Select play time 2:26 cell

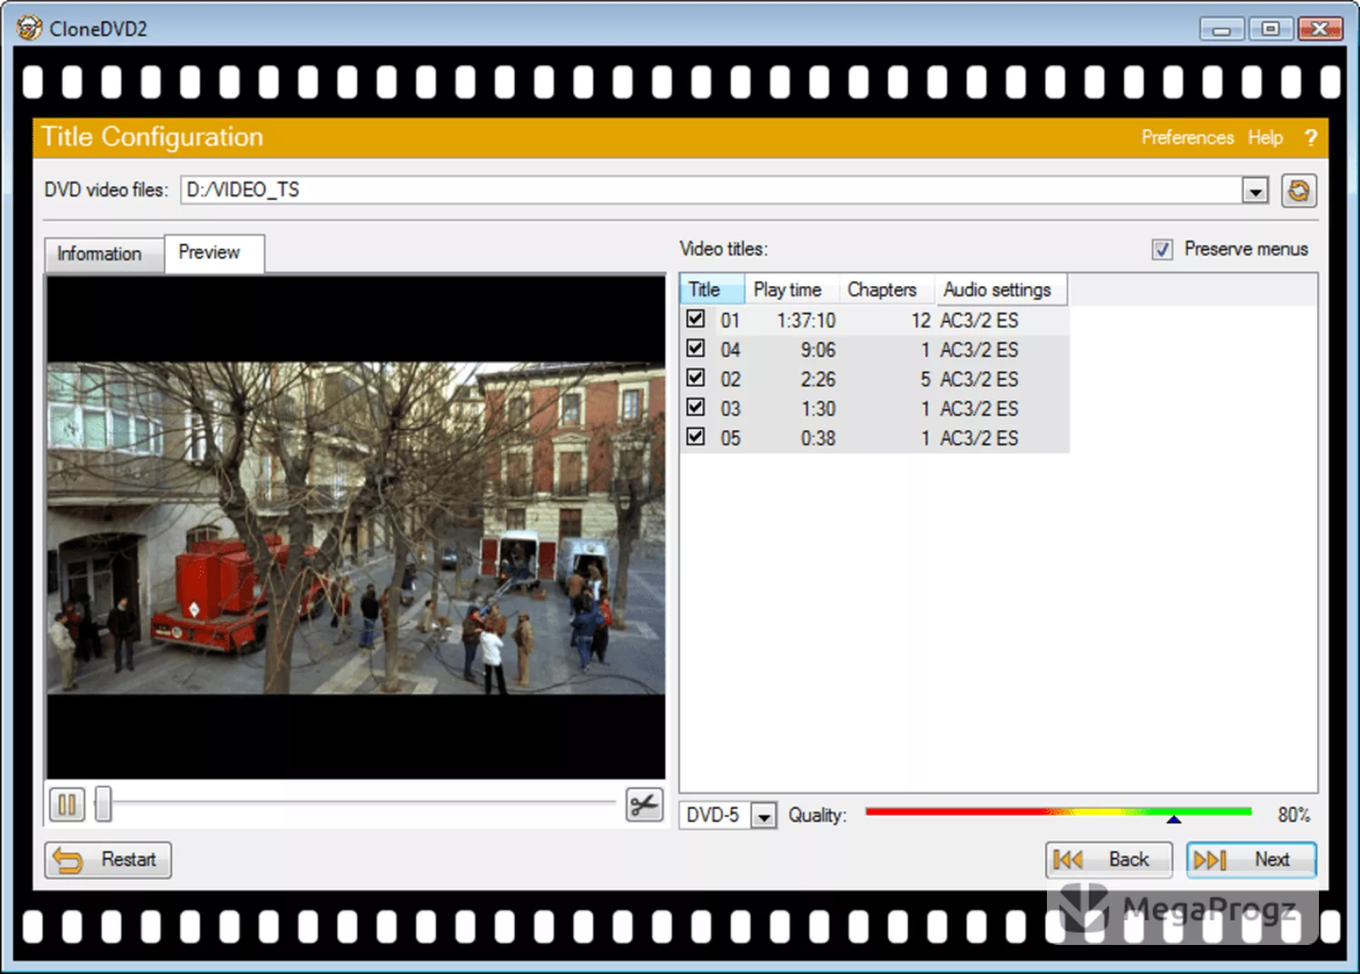(818, 379)
